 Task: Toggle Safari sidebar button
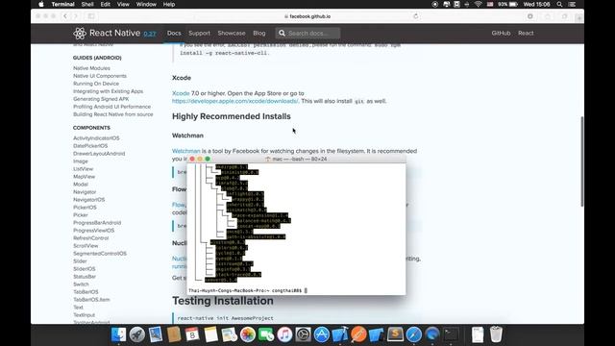(91, 16)
